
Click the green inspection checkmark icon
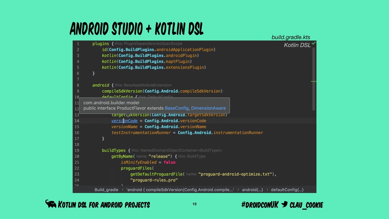pos(314,43)
